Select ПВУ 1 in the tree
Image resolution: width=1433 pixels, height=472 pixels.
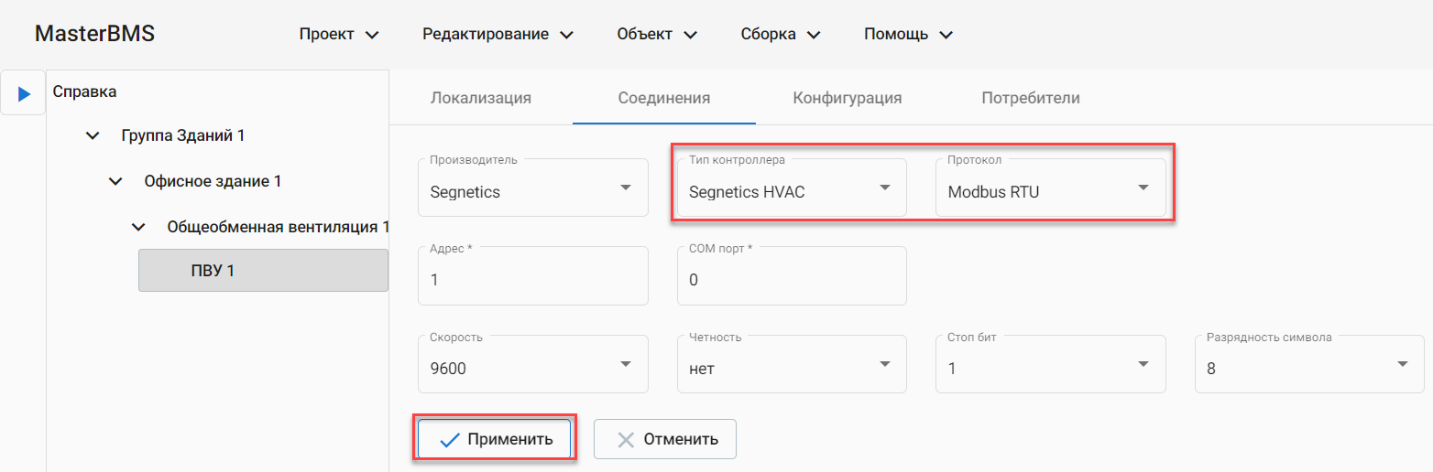[263, 271]
